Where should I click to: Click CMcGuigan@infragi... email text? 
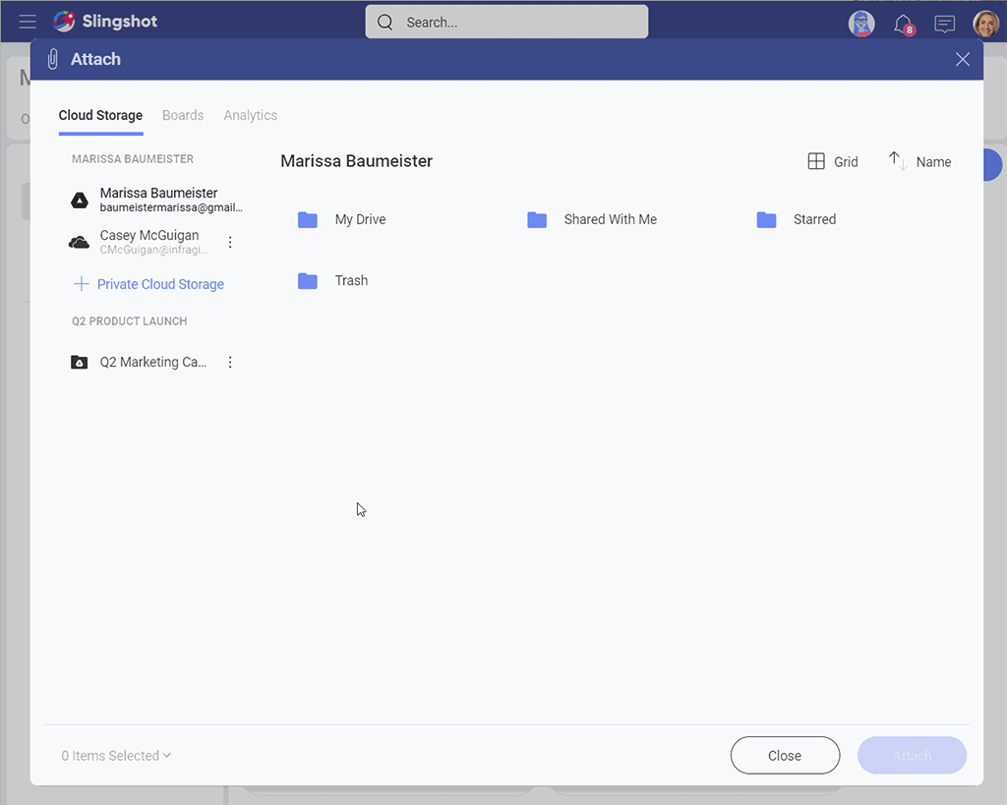point(153,250)
